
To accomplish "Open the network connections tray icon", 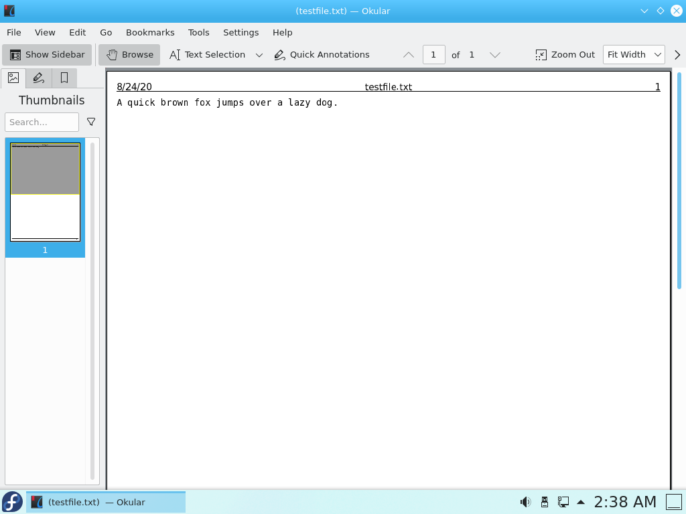I will click(563, 502).
